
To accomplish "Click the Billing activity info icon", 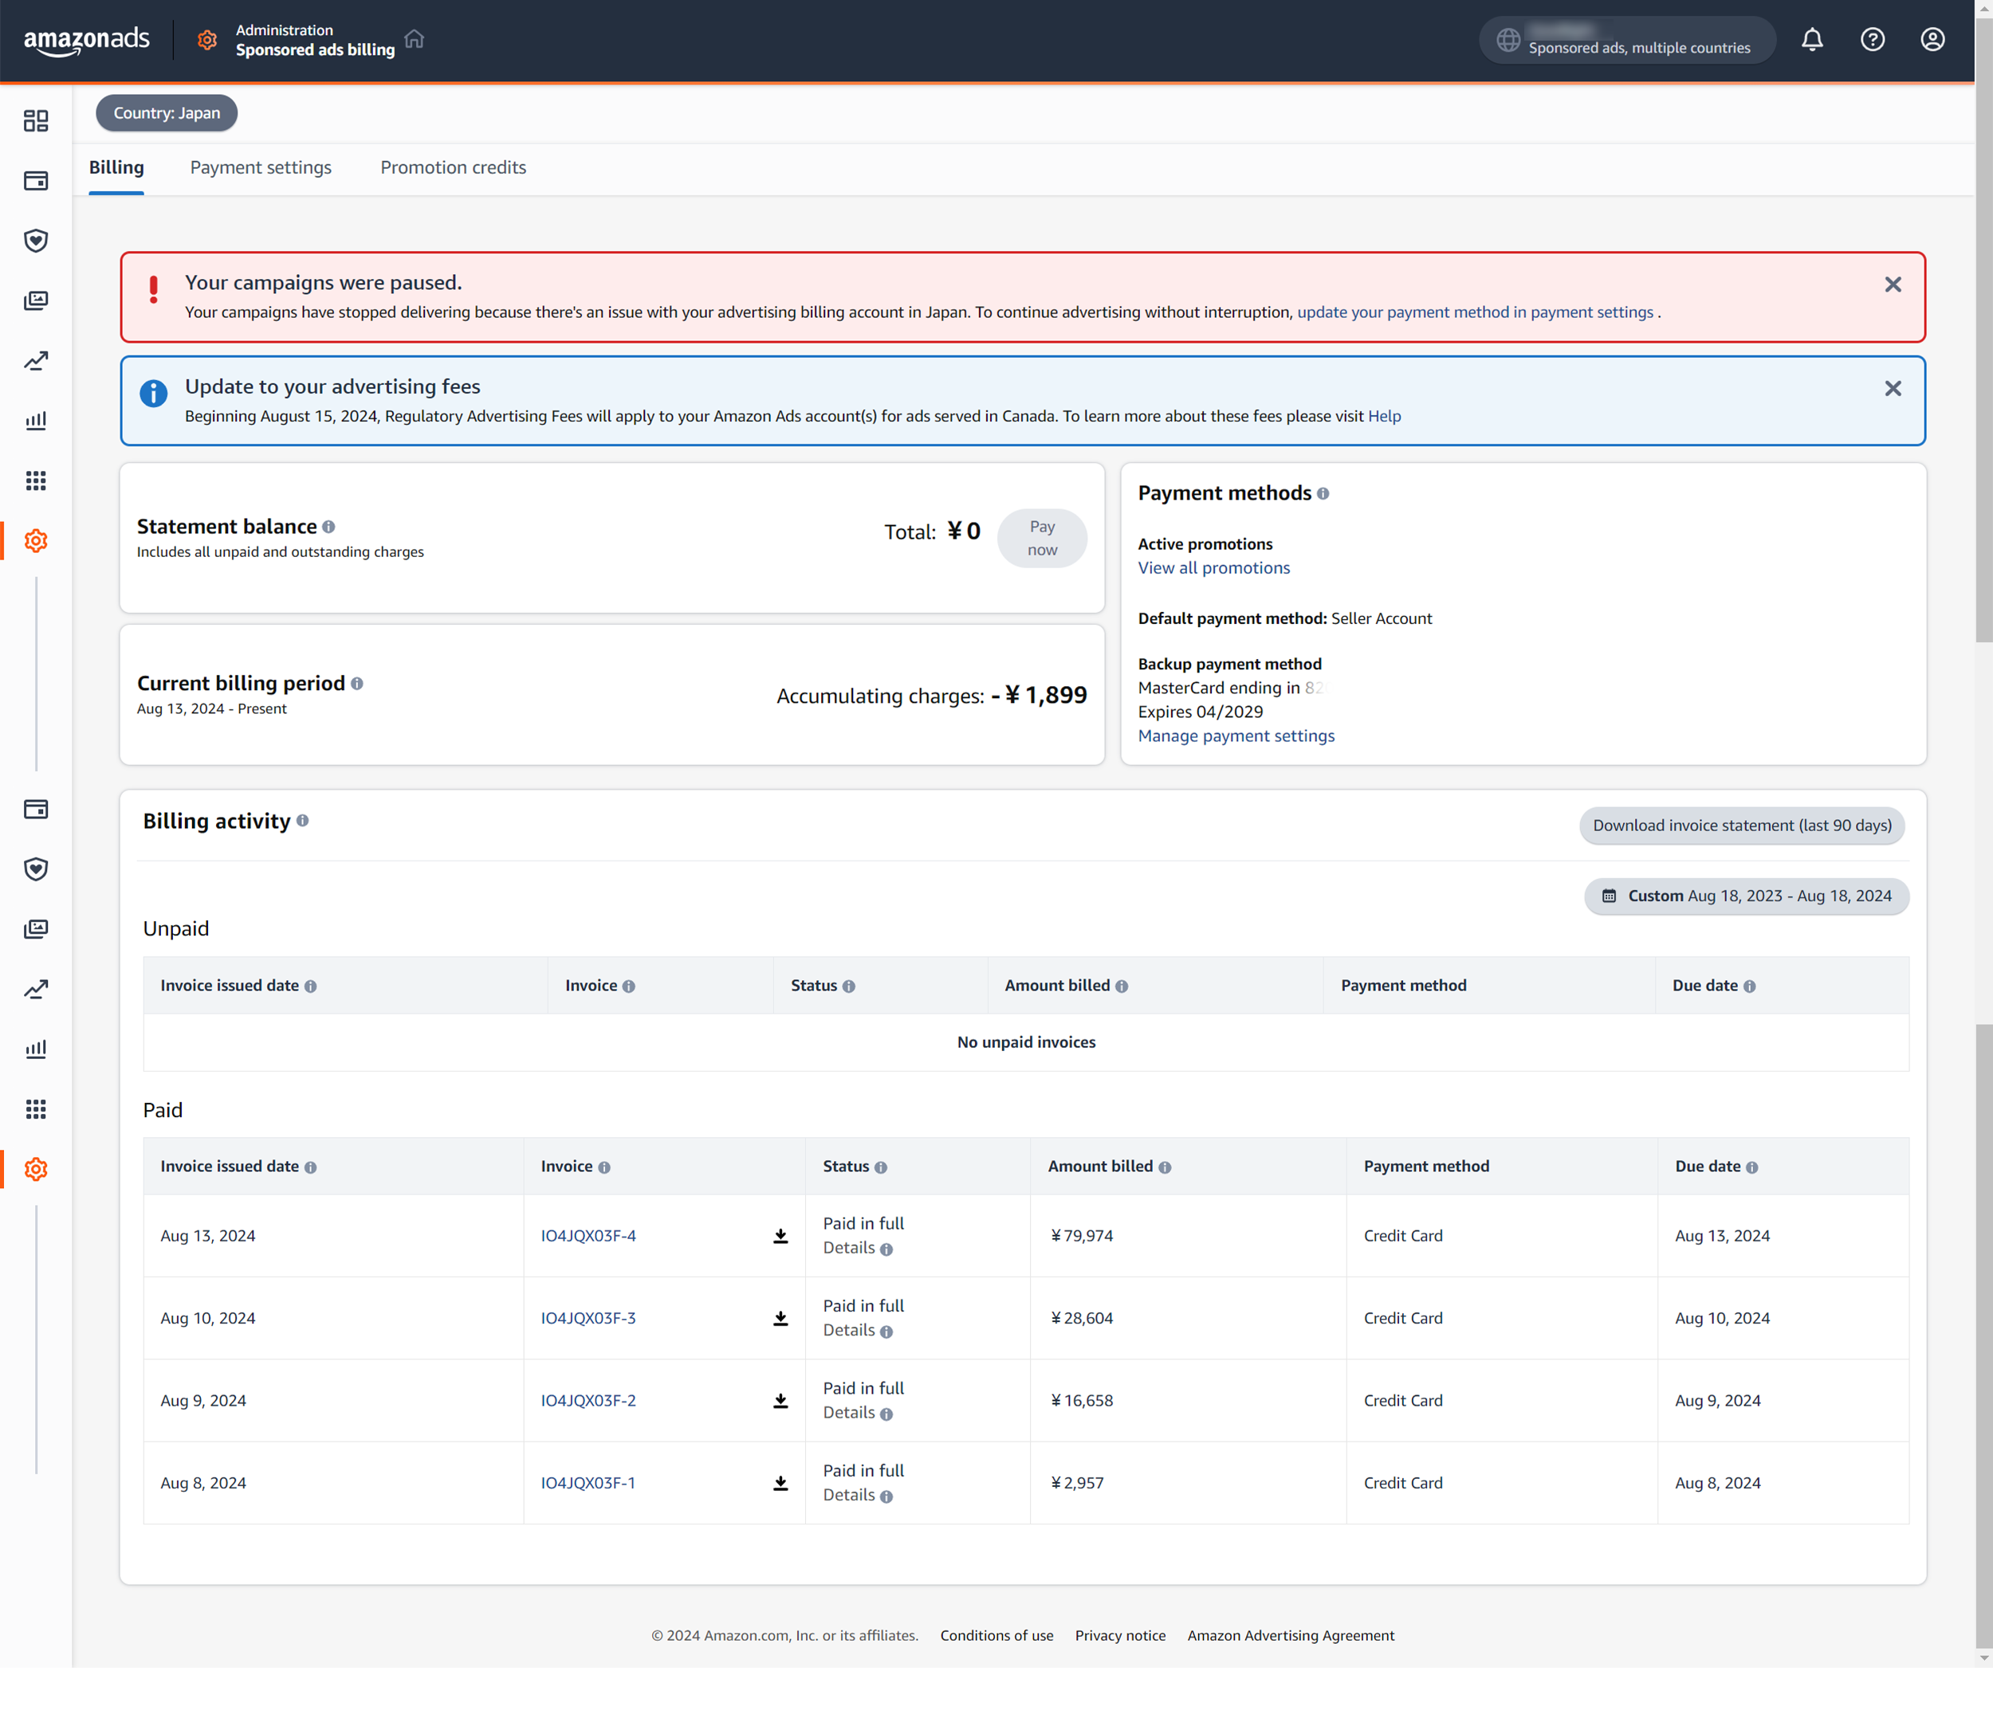I will pos(302,821).
